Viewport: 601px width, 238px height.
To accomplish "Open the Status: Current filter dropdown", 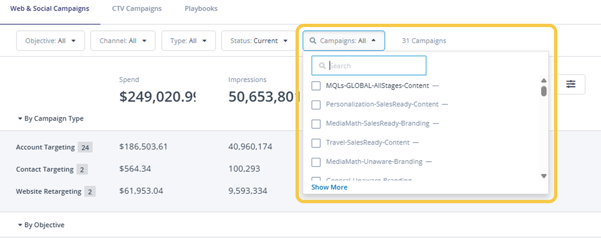I will (x=259, y=41).
